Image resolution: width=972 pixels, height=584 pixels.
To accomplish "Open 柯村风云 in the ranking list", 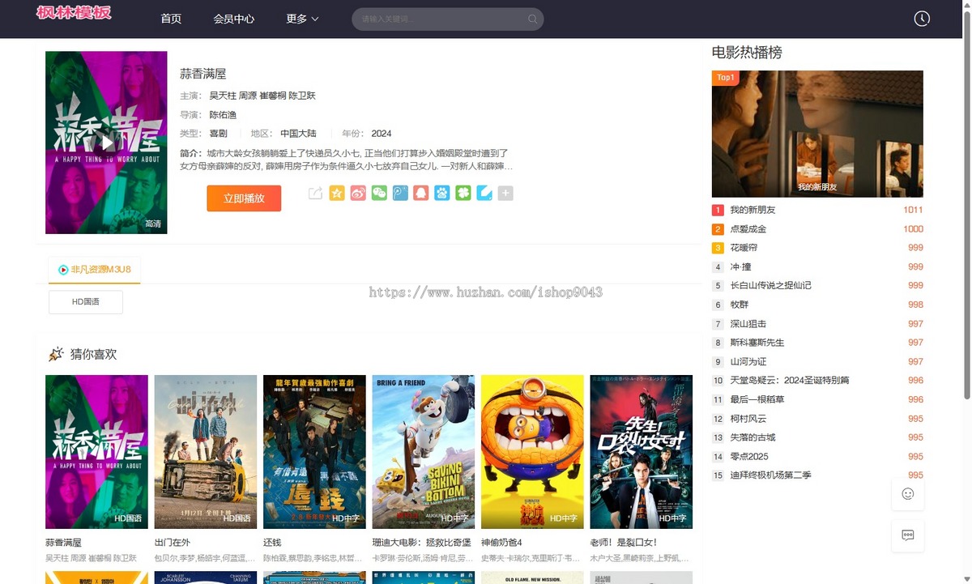I will 748,419.
